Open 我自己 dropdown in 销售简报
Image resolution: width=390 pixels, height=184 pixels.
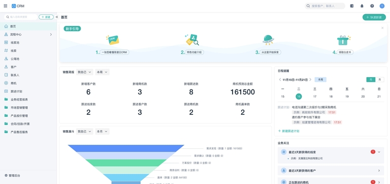click(85, 72)
